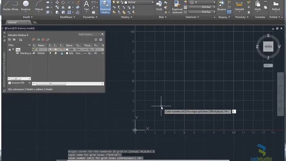Click the Barva column header
This screenshot has height=161, width=286.
(69, 45)
